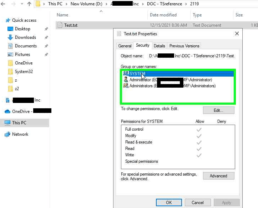This screenshot has height=208, width=258.
Task: Click the pin icon beside Downloads
Action: point(46,37)
